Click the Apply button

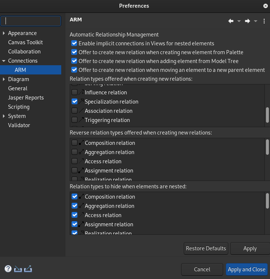(250, 248)
